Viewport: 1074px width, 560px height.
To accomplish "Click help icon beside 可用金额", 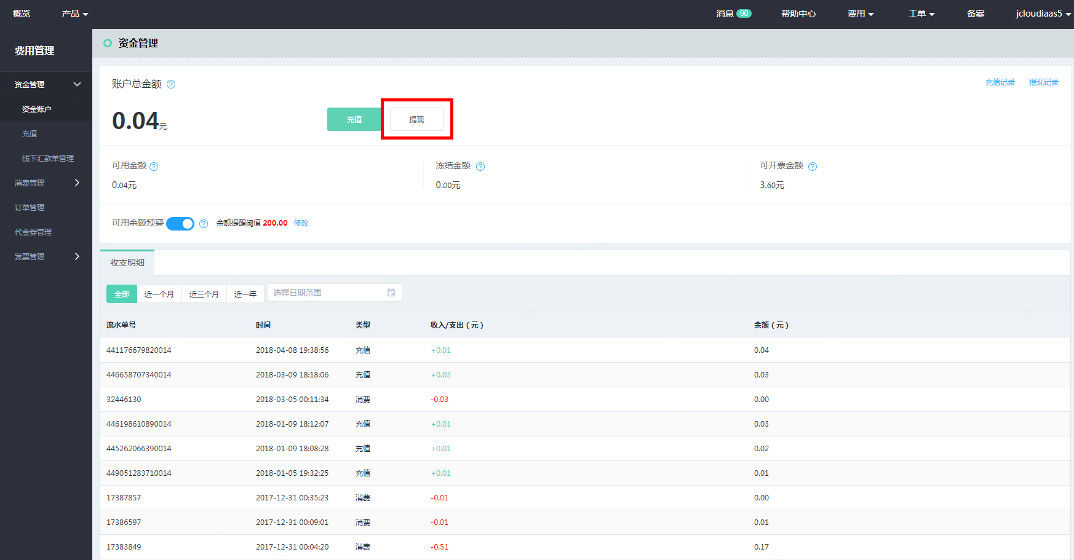I will pyautogui.click(x=154, y=167).
